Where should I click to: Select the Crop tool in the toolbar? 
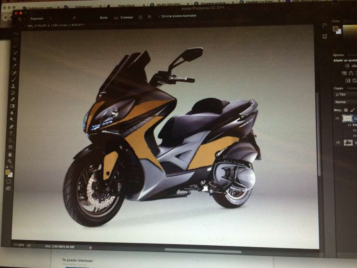[x=15, y=59]
